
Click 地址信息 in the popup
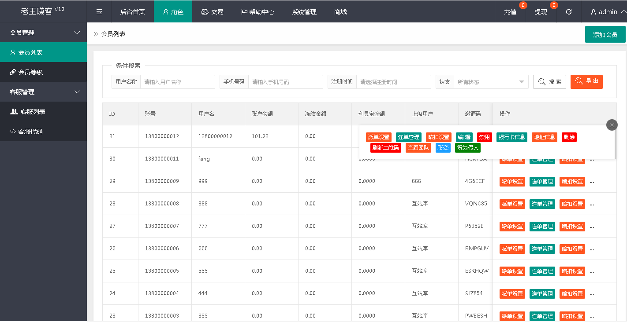[545, 137]
